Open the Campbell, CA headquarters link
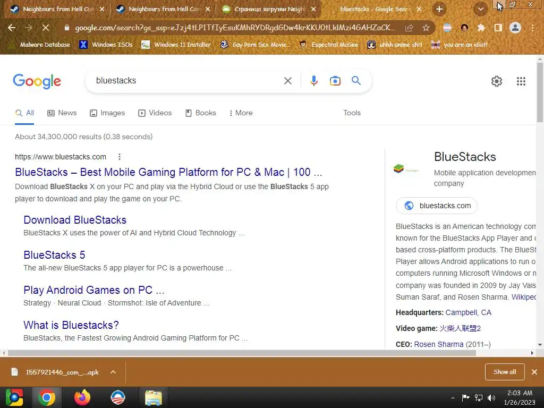Image resolution: width=544 pixels, height=408 pixels. click(469, 312)
